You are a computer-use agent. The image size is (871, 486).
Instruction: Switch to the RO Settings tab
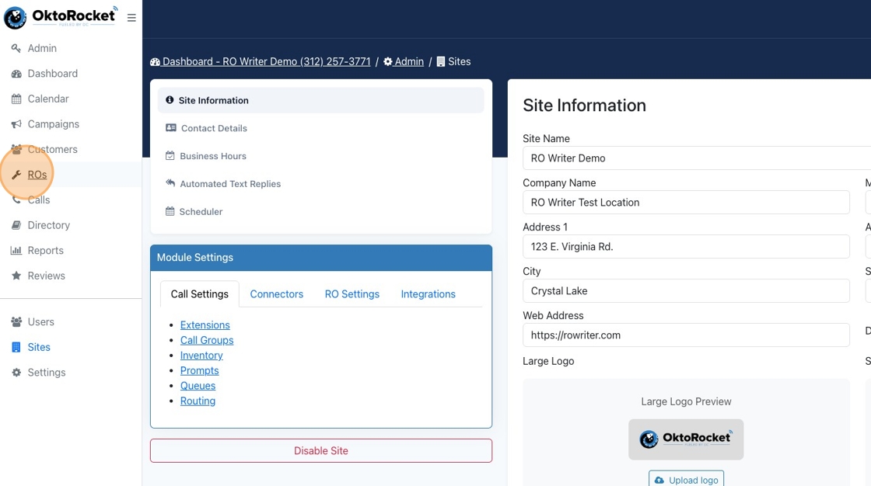[x=352, y=294]
